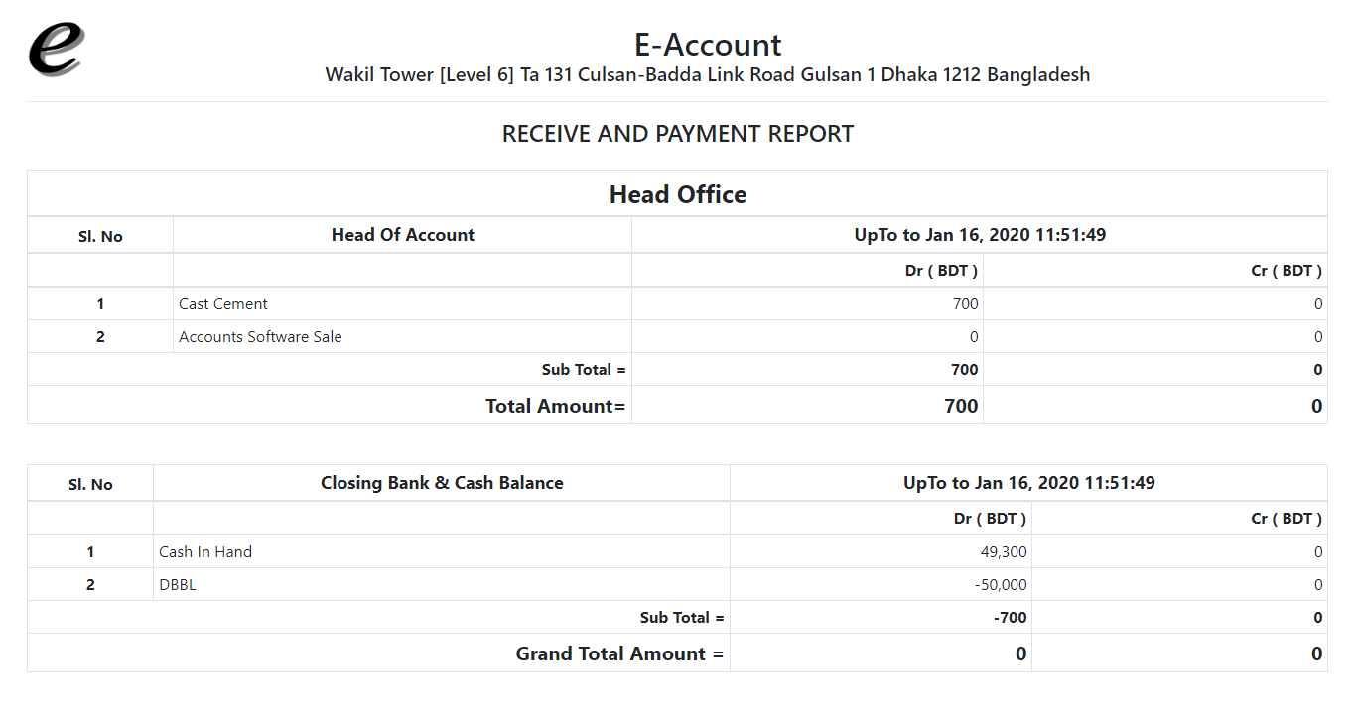Open the DBBL bank account record
This screenshot has width=1356, height=712.
177,584
